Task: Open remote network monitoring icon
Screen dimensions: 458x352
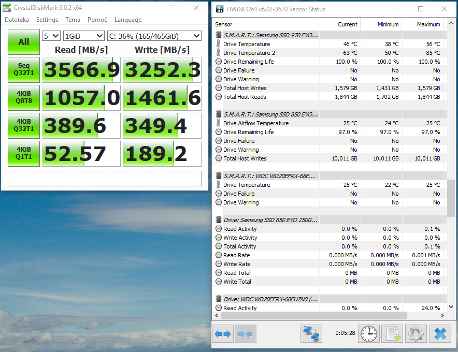Action: click(311, 334)
